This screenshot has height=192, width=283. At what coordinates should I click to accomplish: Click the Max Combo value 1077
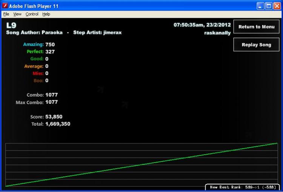click(x=52, y=102)
